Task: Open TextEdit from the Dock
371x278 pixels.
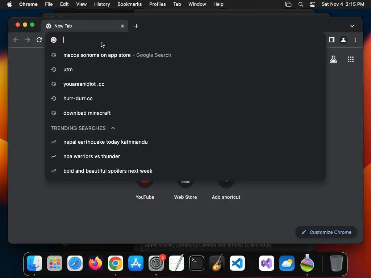Action: (x=176, y=263)
